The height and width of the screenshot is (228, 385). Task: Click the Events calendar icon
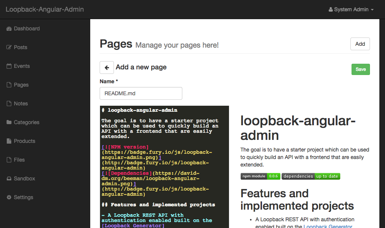pos(9,66)
